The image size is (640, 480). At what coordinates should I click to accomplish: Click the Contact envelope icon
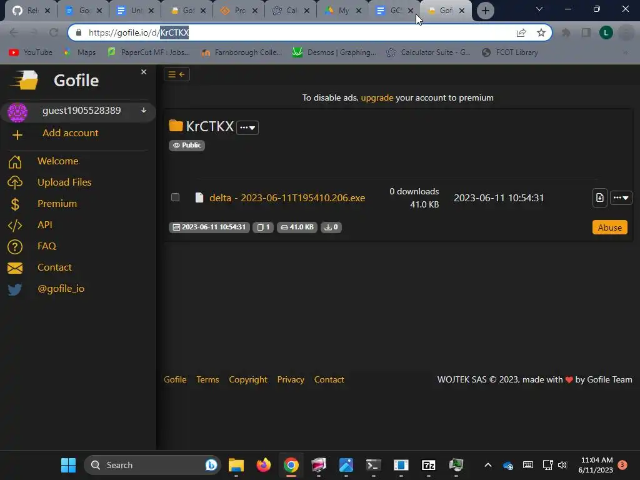[15, 267]
